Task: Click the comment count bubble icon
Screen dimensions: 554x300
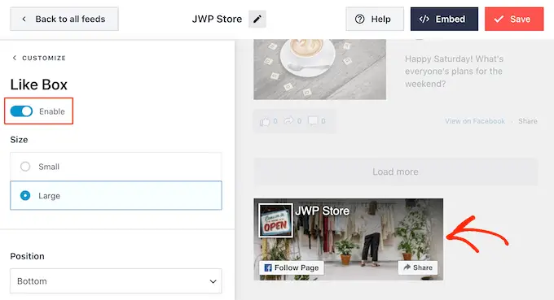Action: point(313,121)
